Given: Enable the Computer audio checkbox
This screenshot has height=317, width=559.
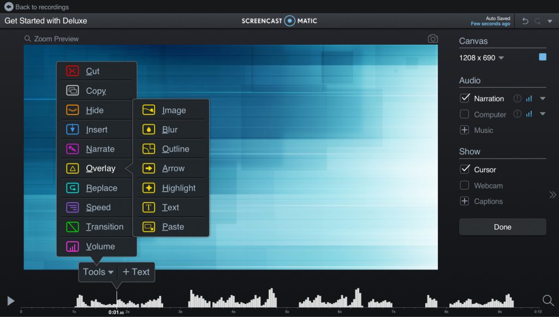Looking at the screenshot, I should coord(464,114).
